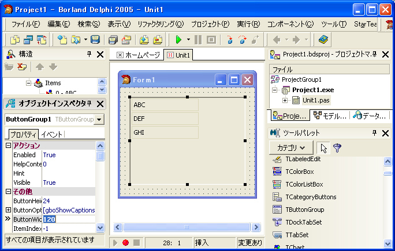Switch to the モデル tab in project pane
This screenshot has height=251, width=395.
(330, 116)
